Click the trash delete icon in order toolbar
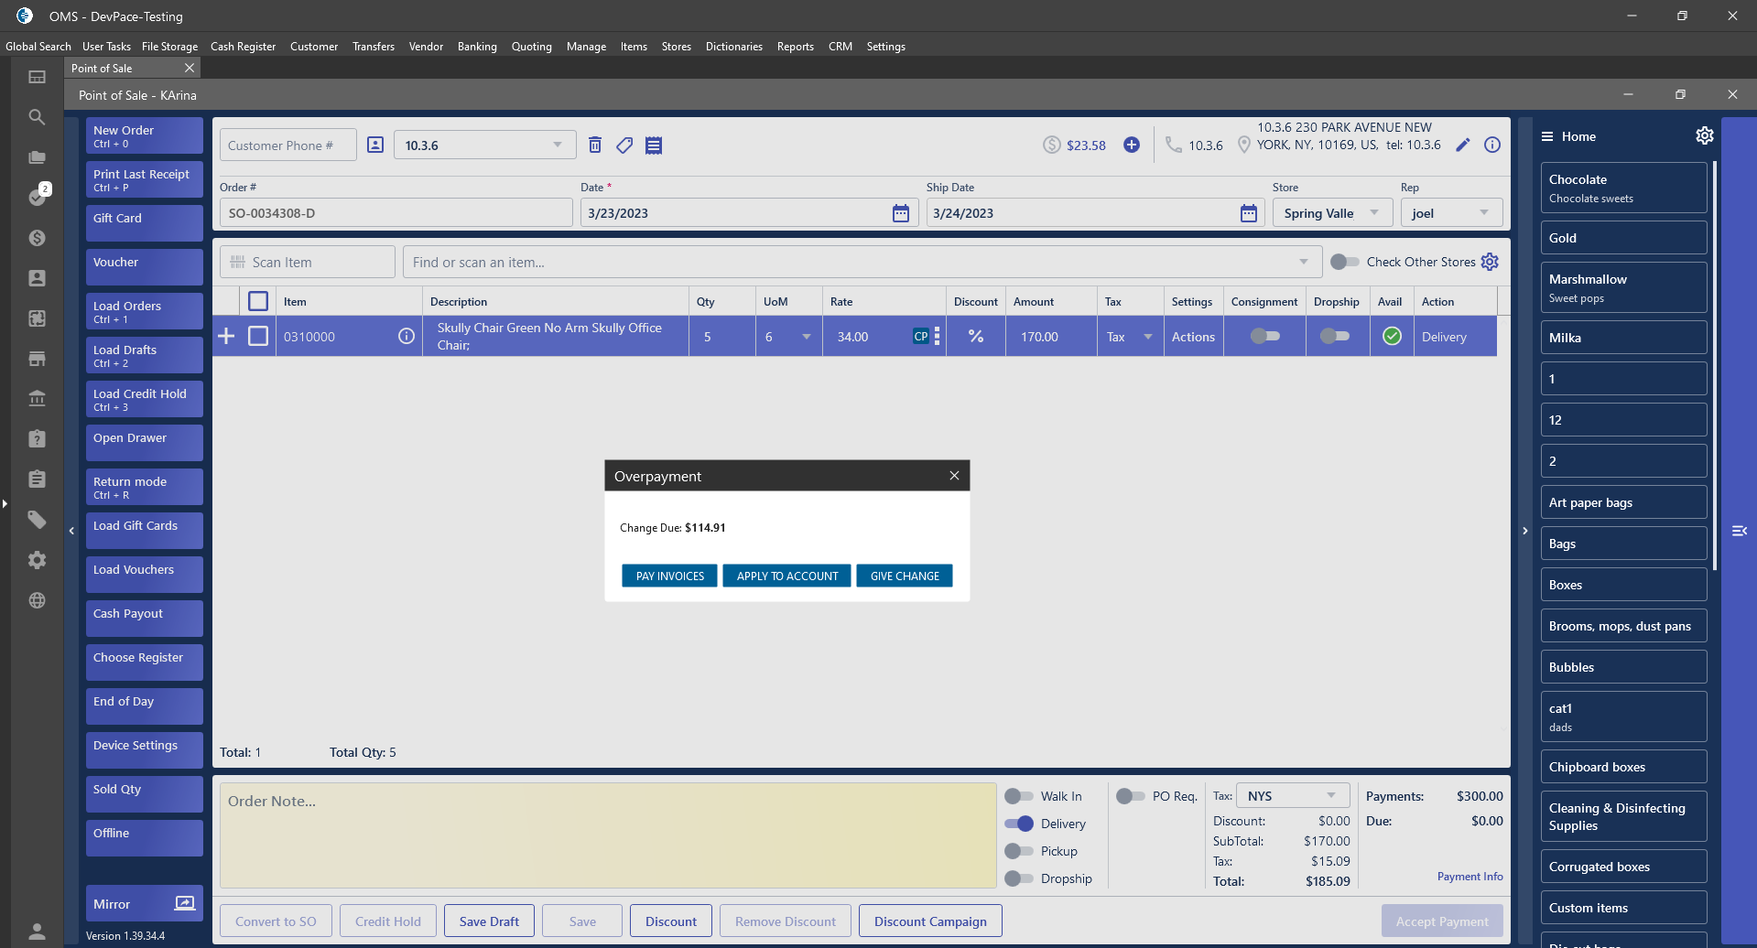Screen dimensions: 1757x948 click(x=595, y=145)
